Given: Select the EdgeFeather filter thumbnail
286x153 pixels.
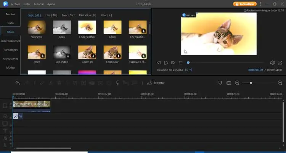Looking at the screenshot, I should click(x=87, y=27).
